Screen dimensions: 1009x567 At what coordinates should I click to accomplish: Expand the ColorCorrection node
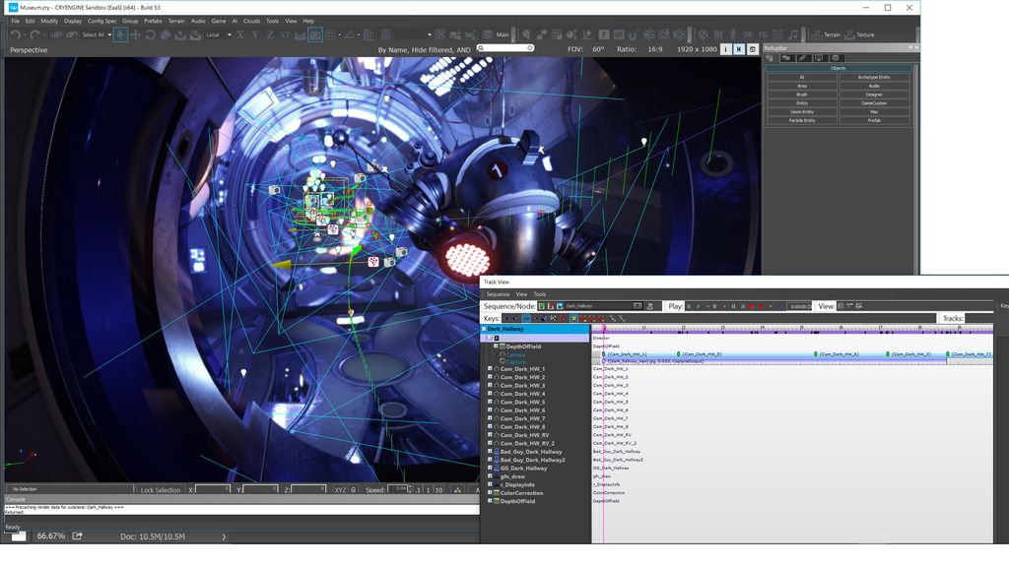490,492
